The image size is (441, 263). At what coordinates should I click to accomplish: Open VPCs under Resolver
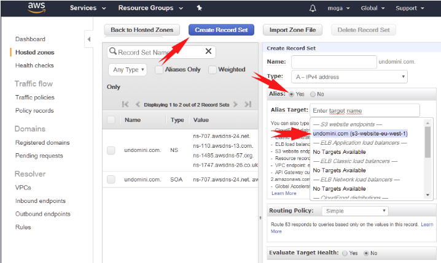click(23, 188)
